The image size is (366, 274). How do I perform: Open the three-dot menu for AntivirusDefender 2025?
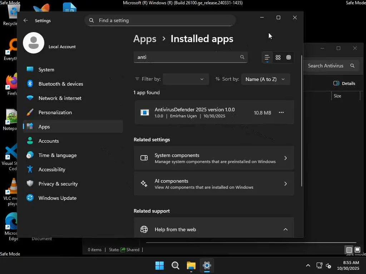click(x=281, y=113)
